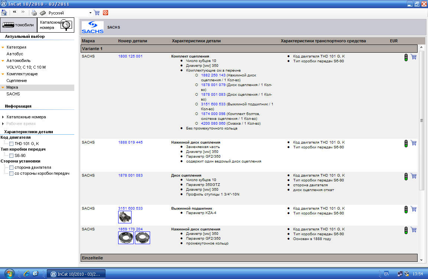Viewport: 428px width, 279px height.
Task: Add part 3151 600 533 to cart
Action: tap(414, 209)
